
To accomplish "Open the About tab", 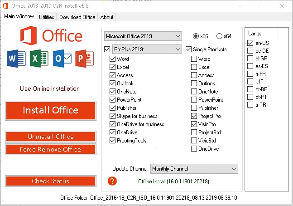I will coord(107,17).
